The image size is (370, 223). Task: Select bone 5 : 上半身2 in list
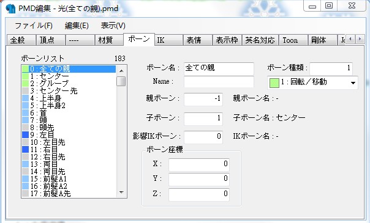tap(69, 105)
